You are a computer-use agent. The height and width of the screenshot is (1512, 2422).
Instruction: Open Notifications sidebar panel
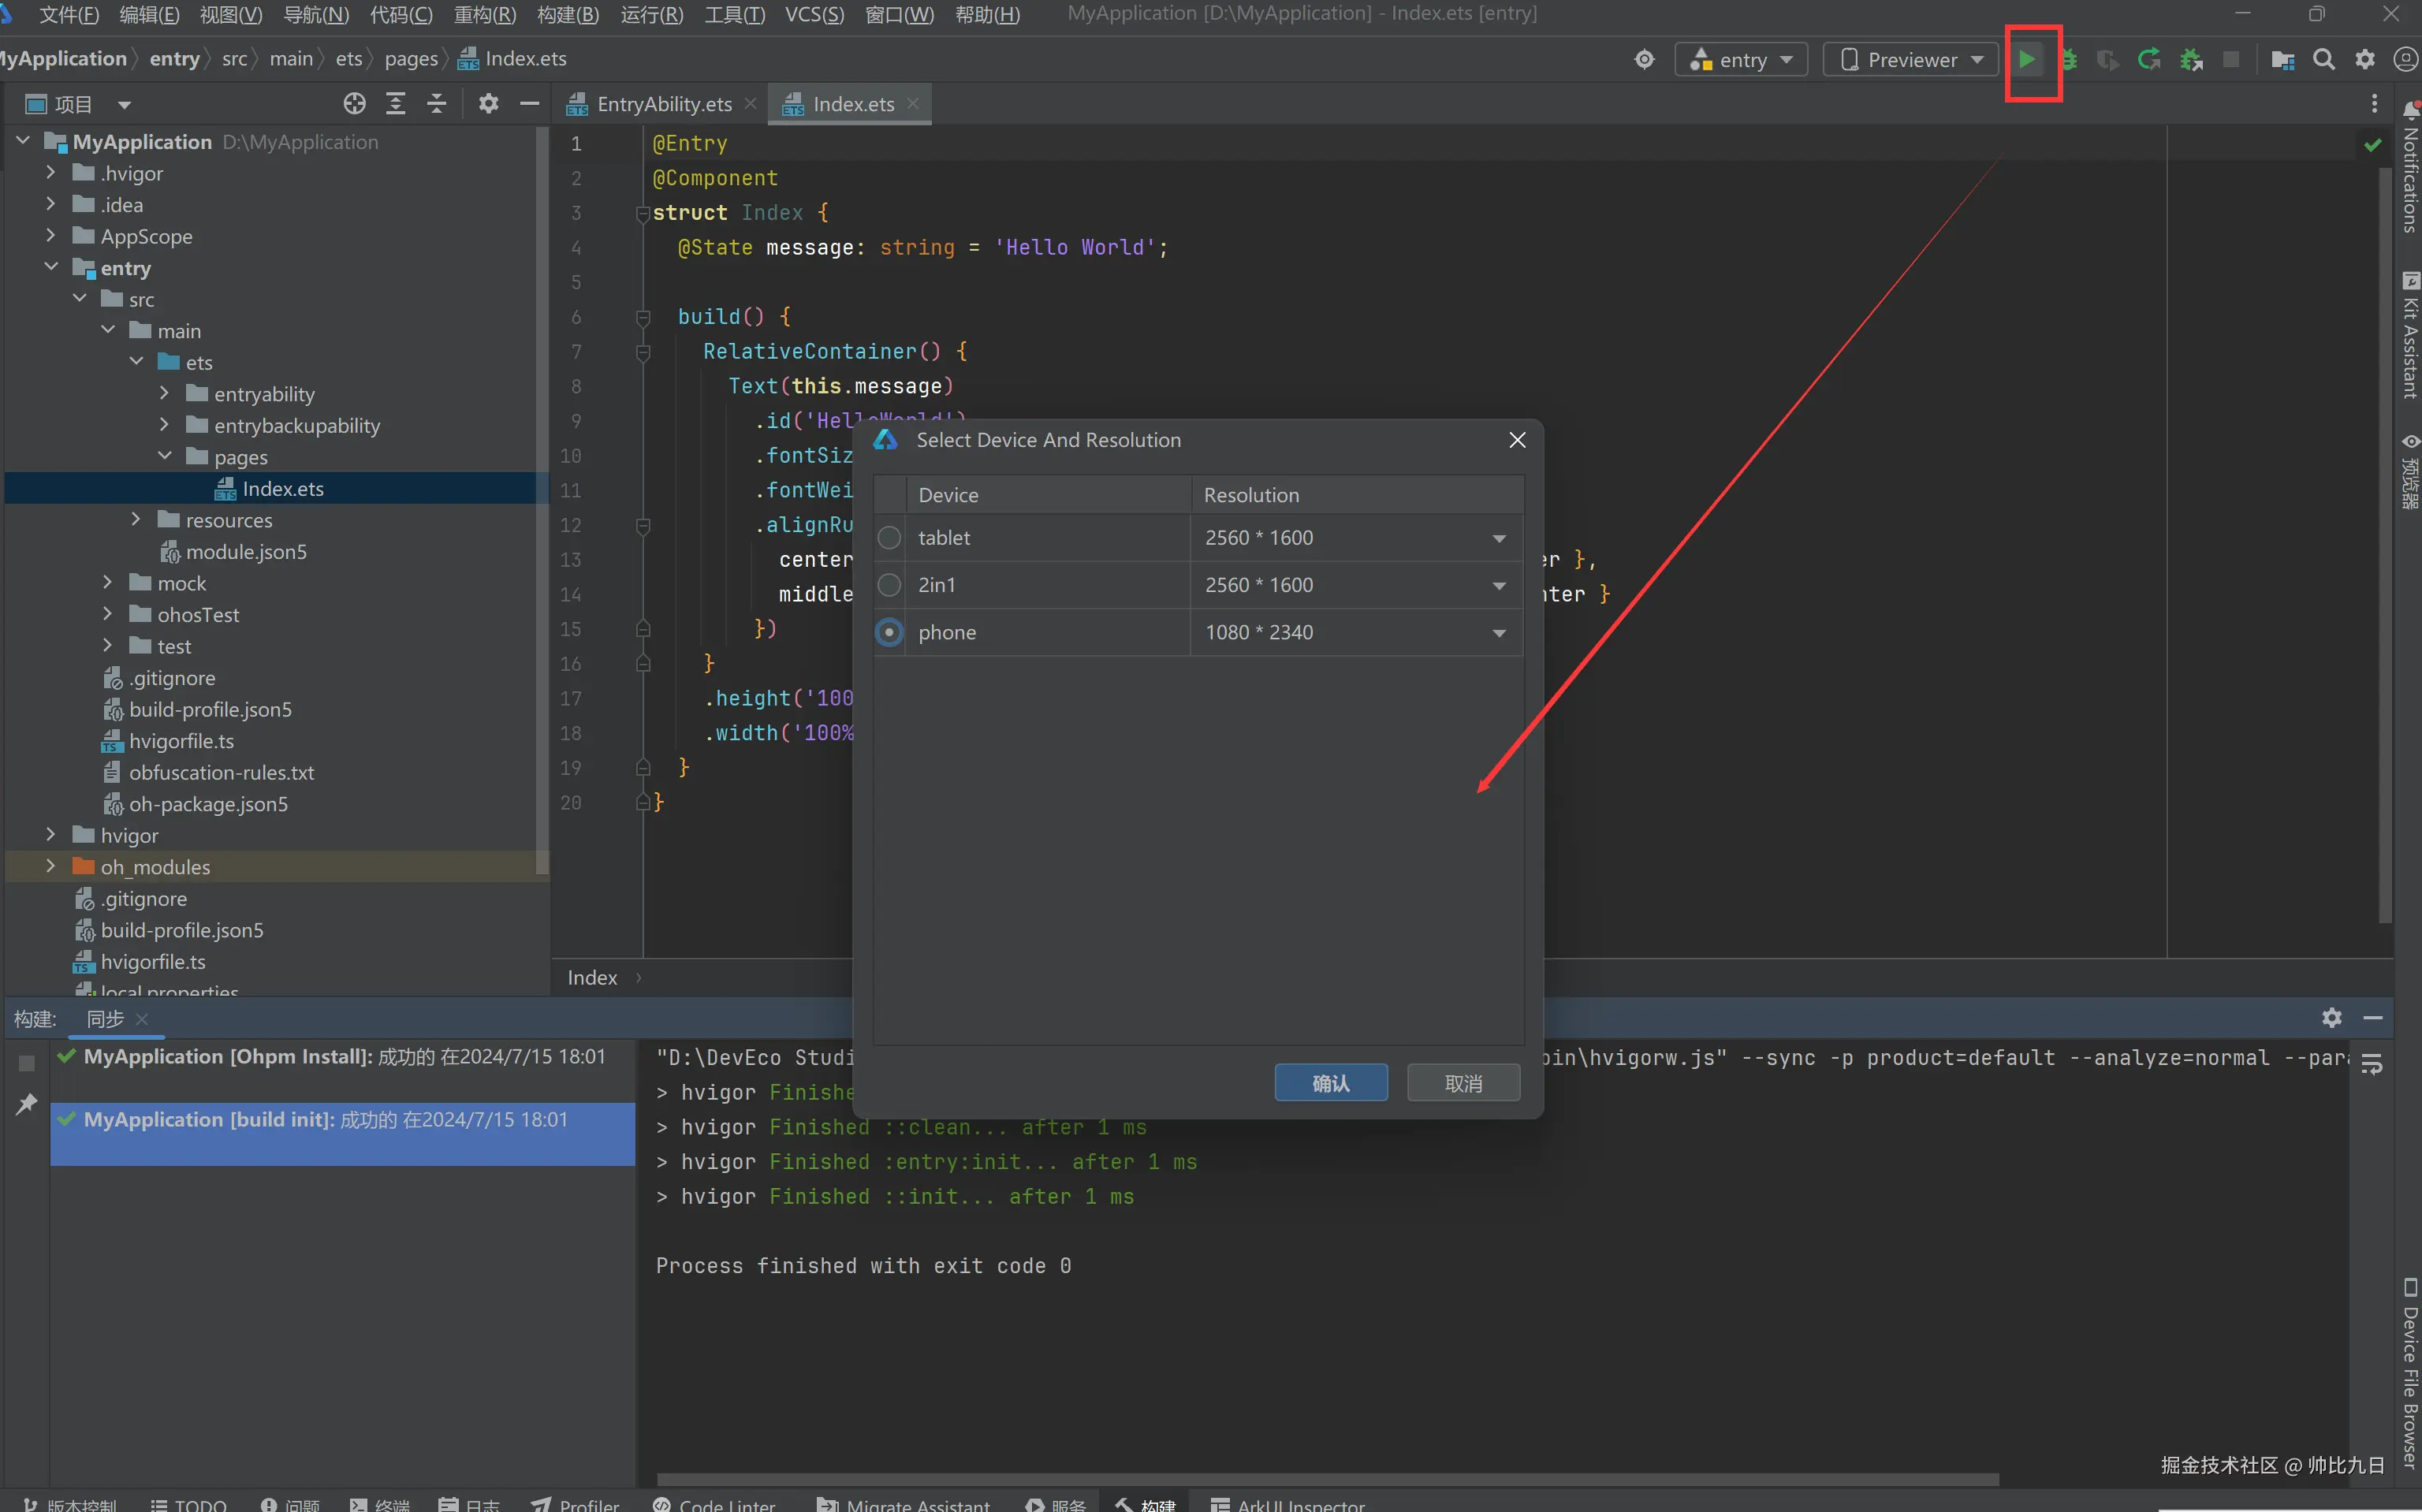(2410, 170)
